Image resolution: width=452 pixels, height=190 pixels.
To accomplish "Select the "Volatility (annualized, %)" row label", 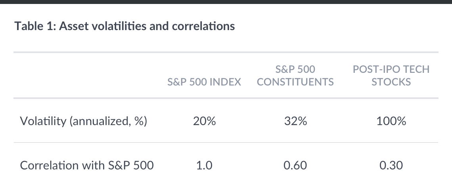I will coord(83,121).
